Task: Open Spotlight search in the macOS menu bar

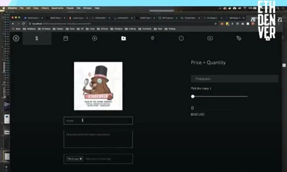Action: 278,8
